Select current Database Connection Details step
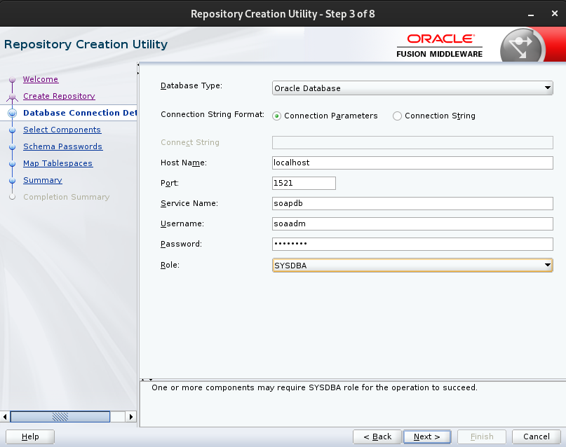The width and height of the screenshot is (566, 447). pos(80,113)
